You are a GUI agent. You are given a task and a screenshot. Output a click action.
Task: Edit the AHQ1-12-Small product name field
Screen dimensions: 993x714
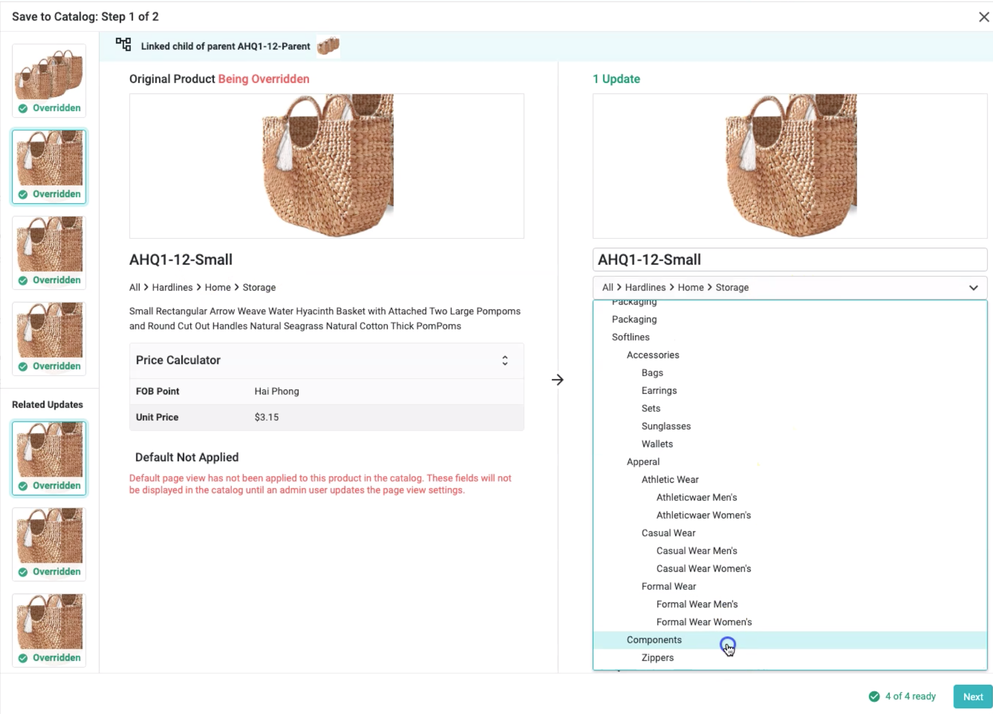[x=789, y=260]
